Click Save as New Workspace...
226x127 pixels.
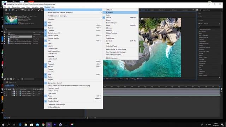120,55
